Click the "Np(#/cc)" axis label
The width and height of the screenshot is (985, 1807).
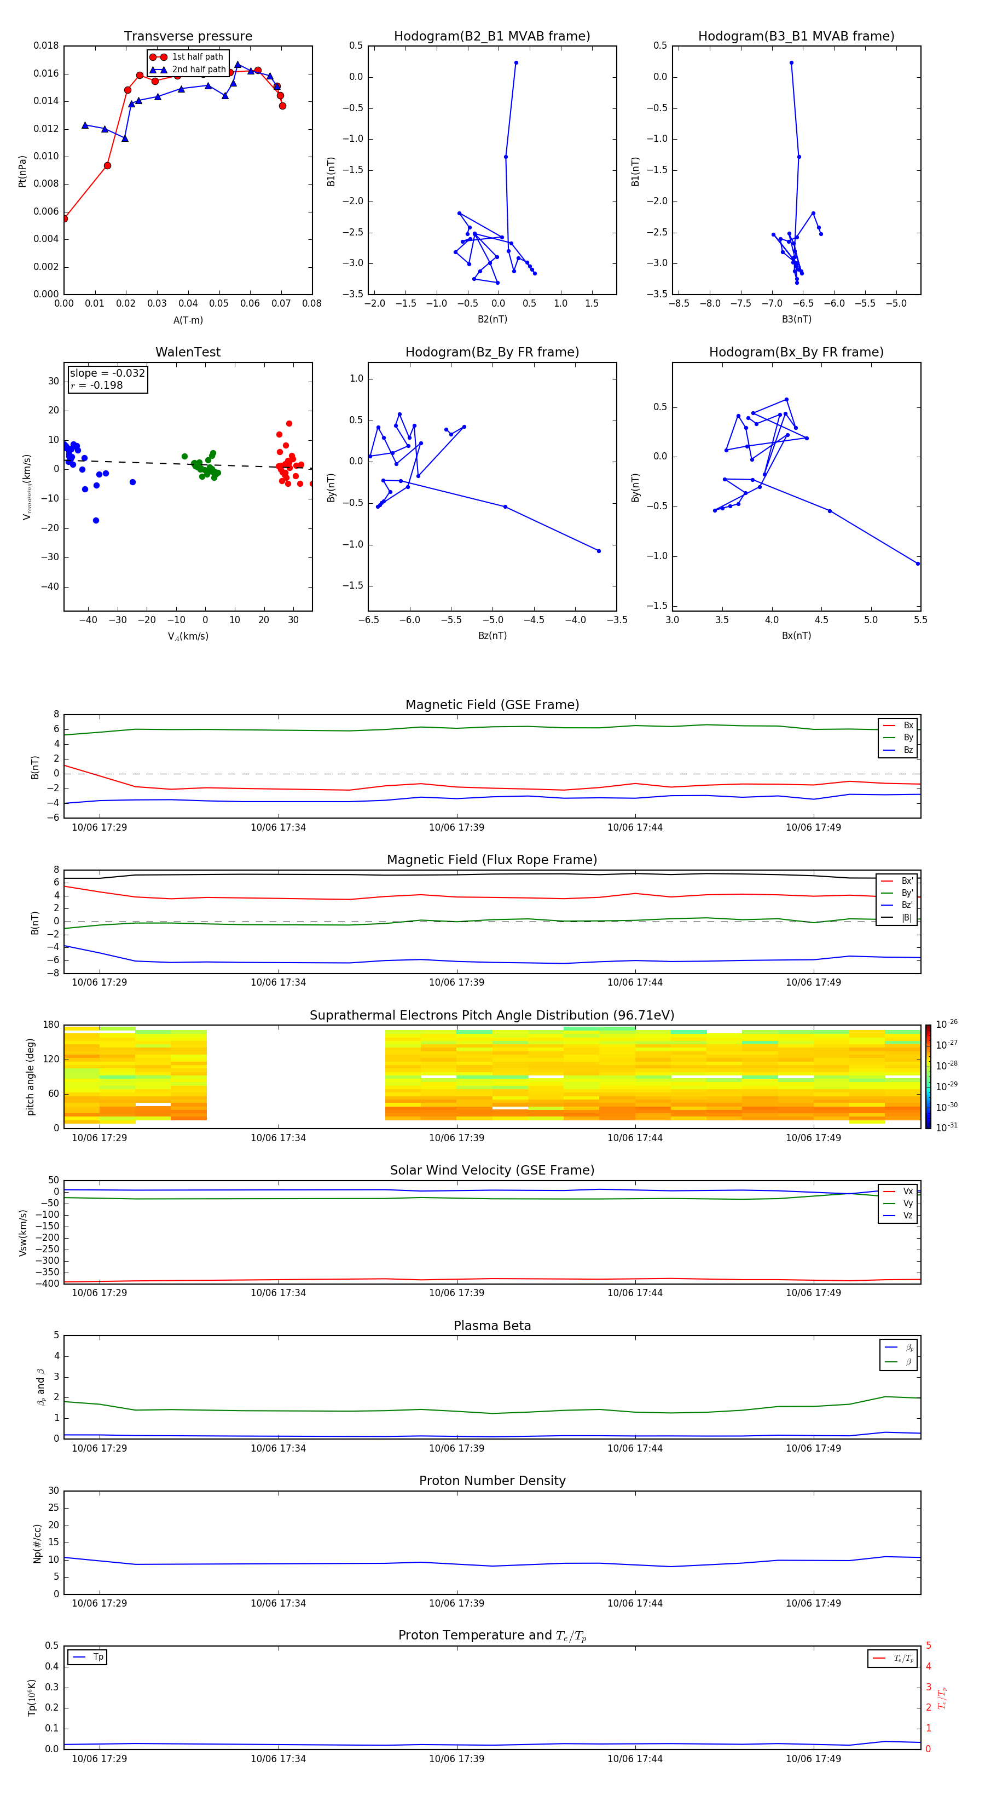click(x=37, y=1543)
